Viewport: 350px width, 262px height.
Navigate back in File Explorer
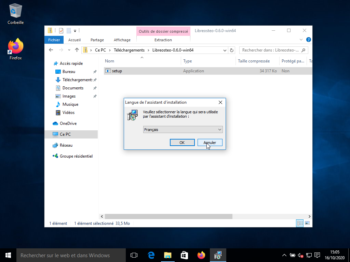point(51,50)
